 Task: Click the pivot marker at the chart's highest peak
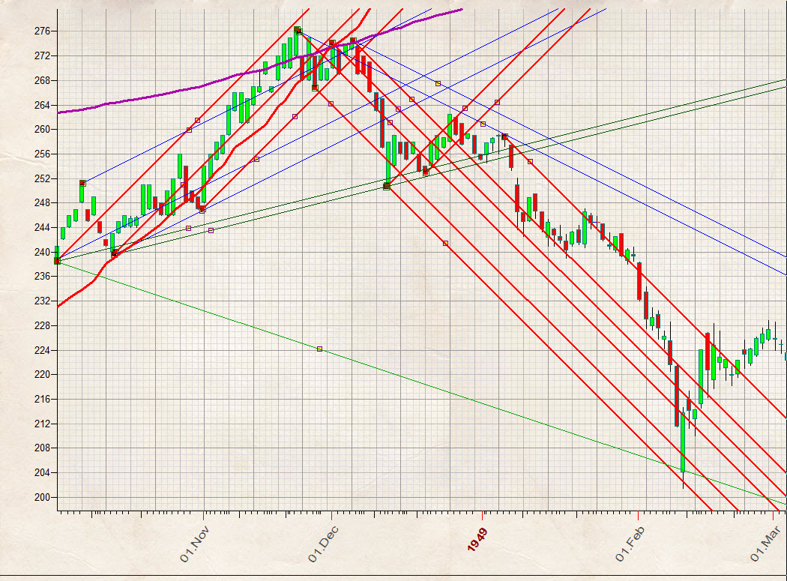(298, 30)
